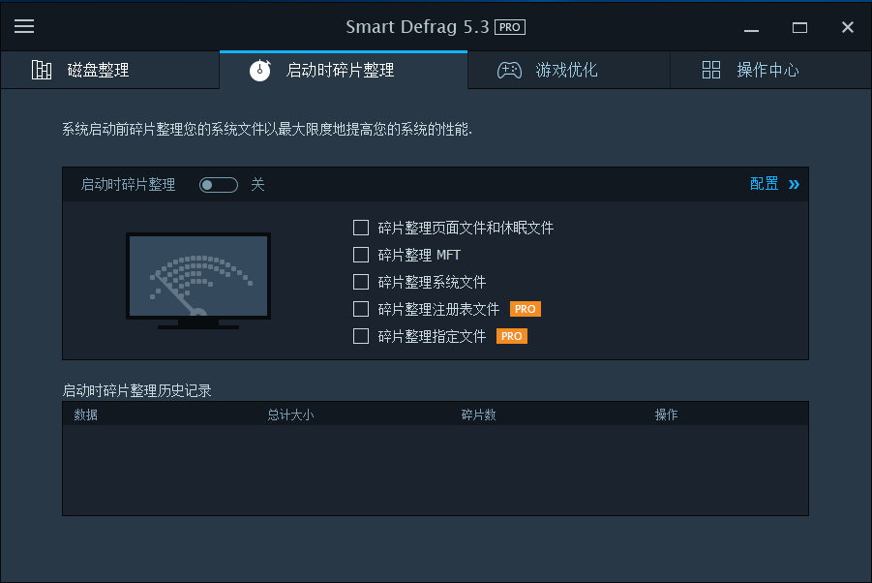This screenshot has height=583, width=872.
Task: Open the hamburger main menu
Action: pyautogui.click(x=24, y=26)
